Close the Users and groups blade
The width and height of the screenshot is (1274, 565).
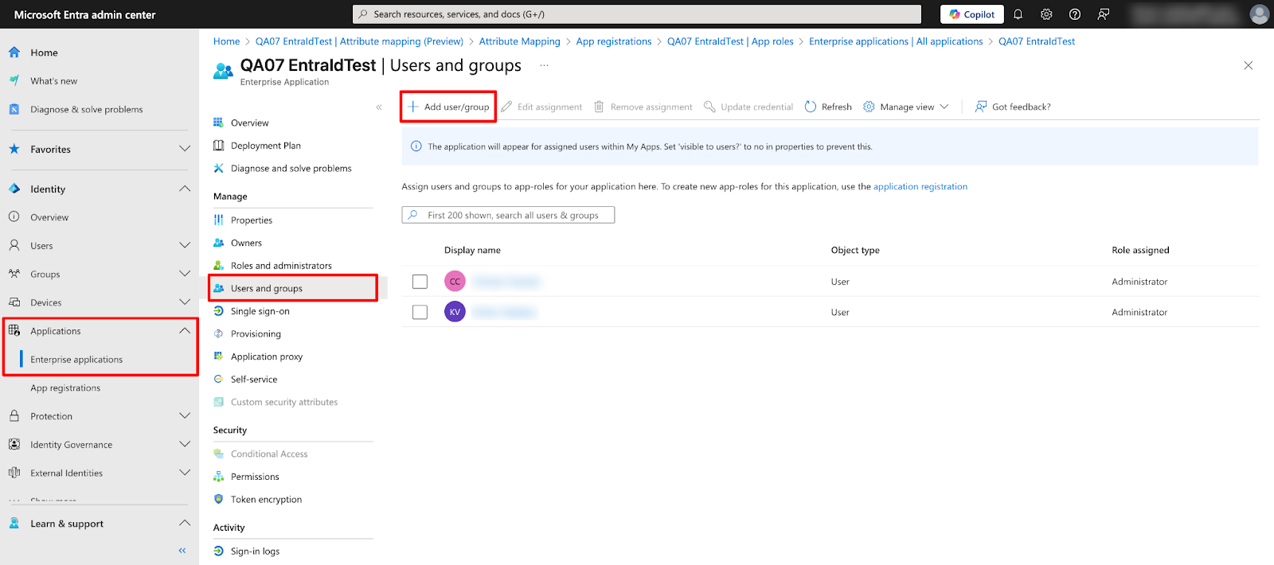point(1248,65)
